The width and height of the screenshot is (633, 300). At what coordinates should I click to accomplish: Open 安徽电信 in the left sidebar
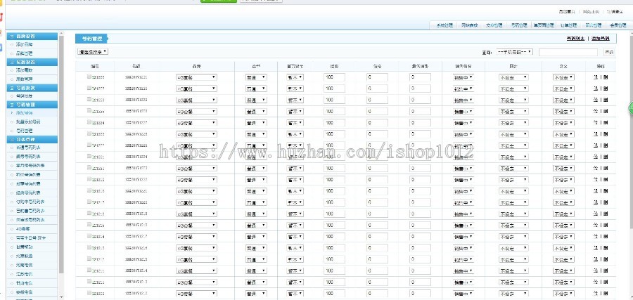(x=24, y=292)
